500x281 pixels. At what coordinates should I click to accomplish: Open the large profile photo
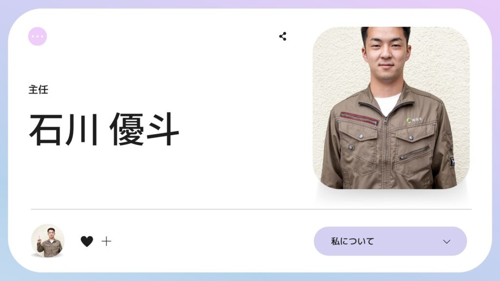click(391, 108)
